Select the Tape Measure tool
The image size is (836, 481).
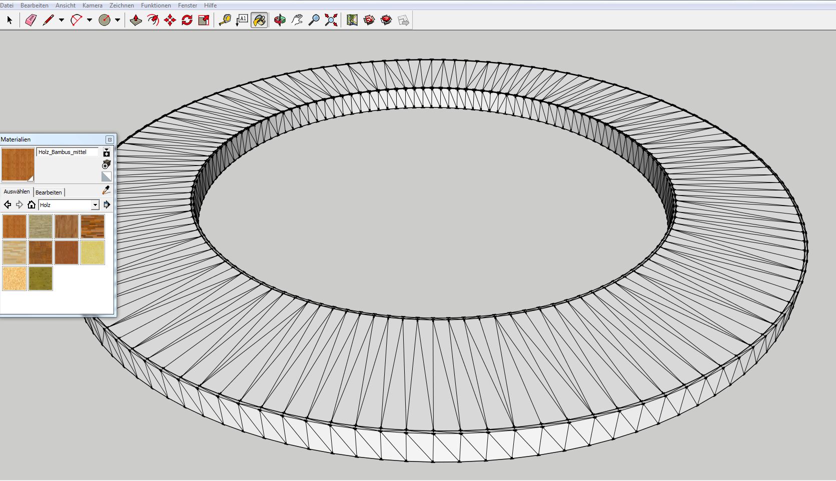[225, 20]
